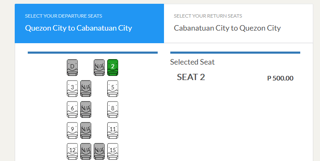
Task: Click the N/A seat directly beside seat 12
Action: [86, 151]
